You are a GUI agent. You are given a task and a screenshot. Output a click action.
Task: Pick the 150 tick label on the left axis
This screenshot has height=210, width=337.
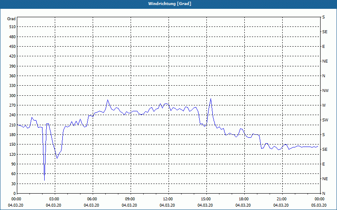[13, 144]
